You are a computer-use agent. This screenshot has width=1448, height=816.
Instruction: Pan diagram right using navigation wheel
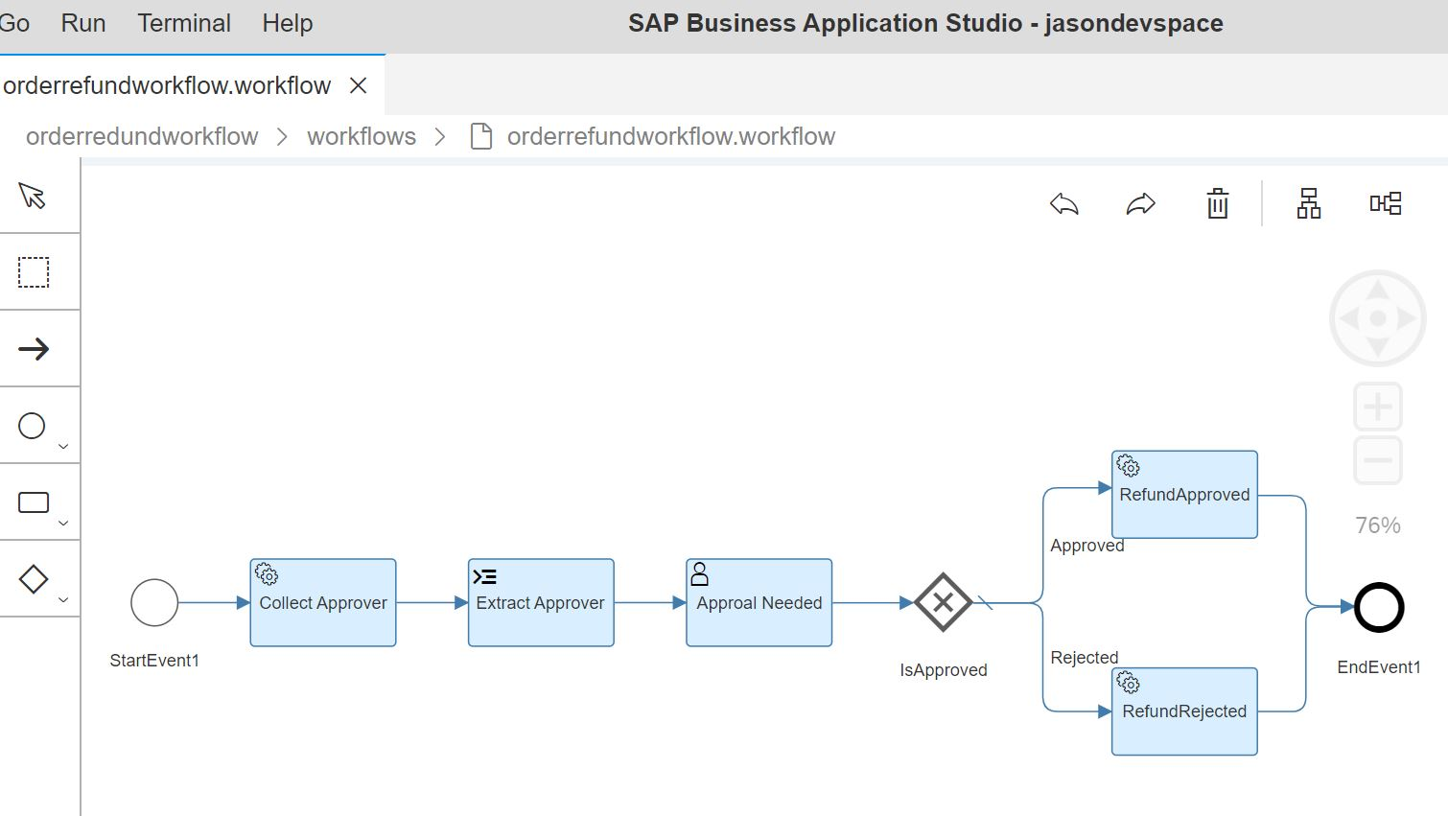click(1407, 318)
